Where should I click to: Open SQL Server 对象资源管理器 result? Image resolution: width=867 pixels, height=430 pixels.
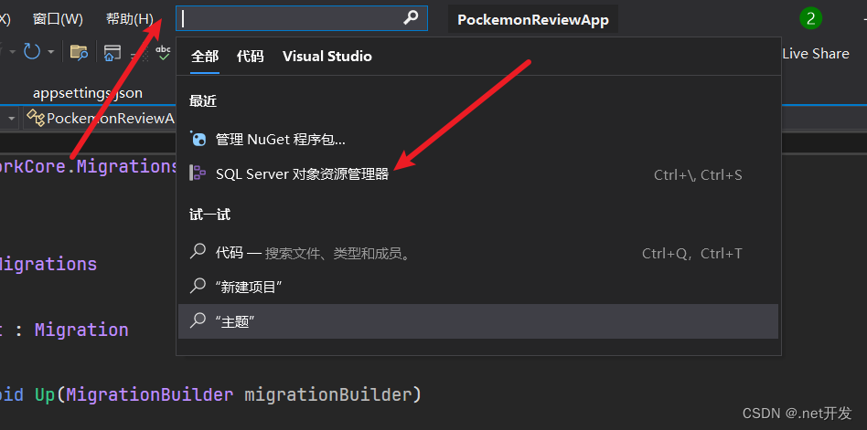pos(478,173)
